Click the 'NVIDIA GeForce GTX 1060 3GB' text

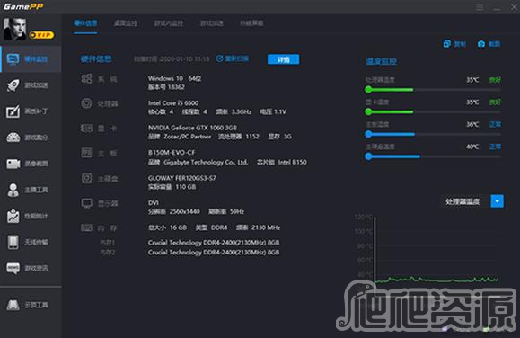[x=192, y=128]
